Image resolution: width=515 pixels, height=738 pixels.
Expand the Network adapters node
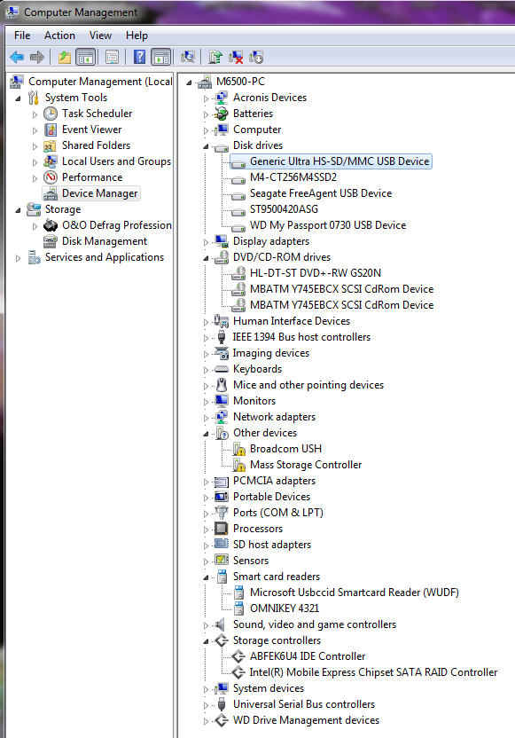pyautogui.click(x=206, y=418)
